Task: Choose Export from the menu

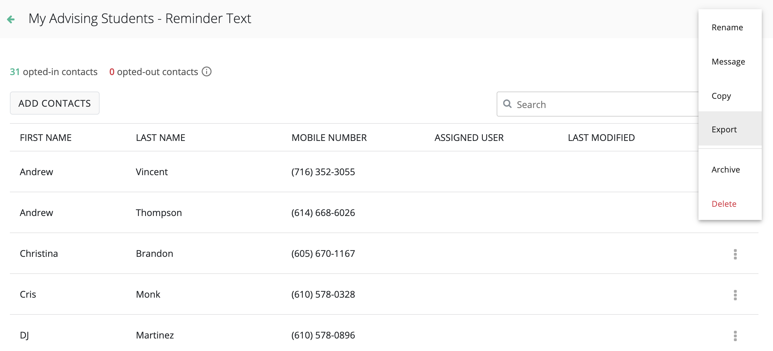Action: [724, 129]
